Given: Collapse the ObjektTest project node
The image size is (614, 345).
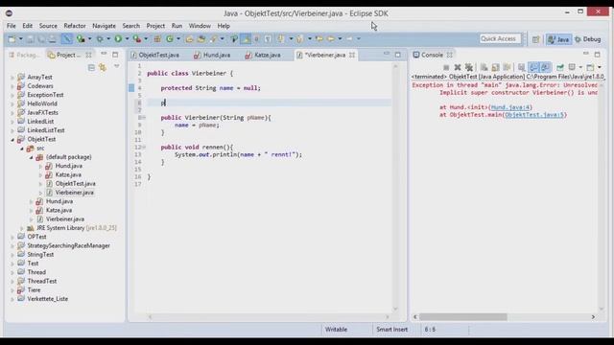Looking at the screenshot, I should pos(12,139).
